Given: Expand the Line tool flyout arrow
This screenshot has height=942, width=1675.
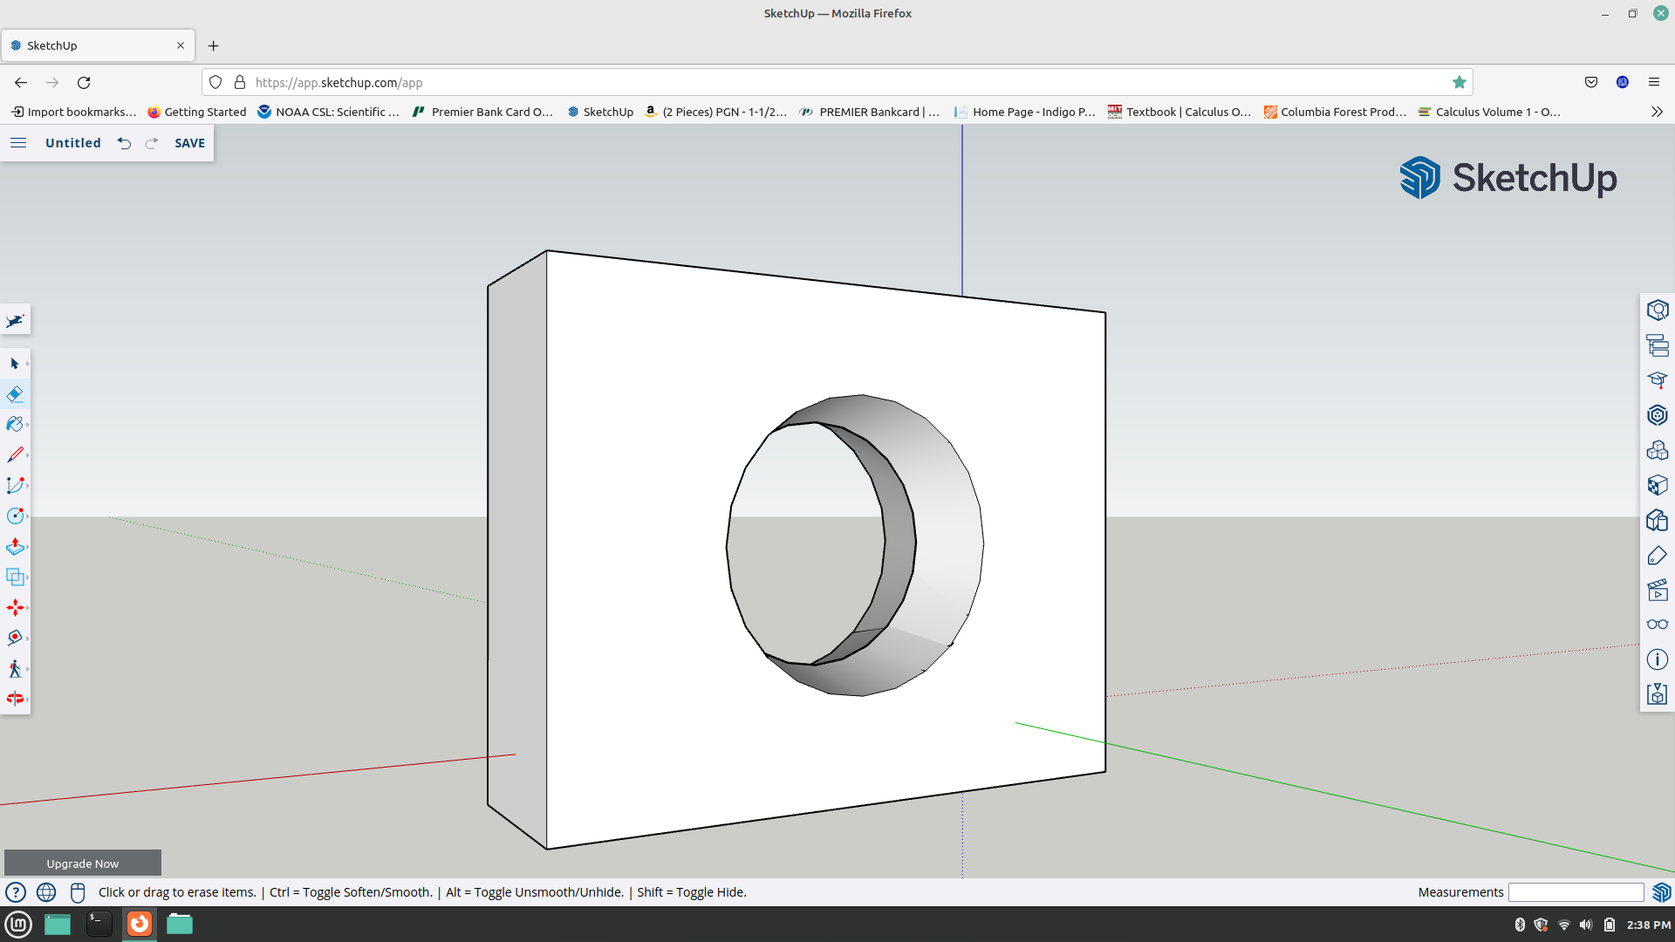Looking at the screenshot, I should click(28, 455).
